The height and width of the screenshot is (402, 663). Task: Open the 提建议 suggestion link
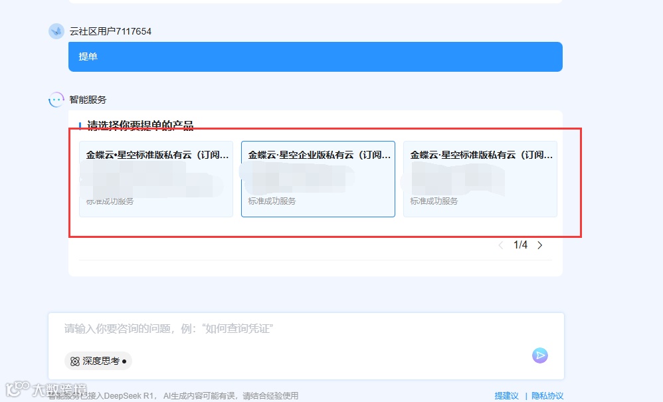[x=507, y=395]
